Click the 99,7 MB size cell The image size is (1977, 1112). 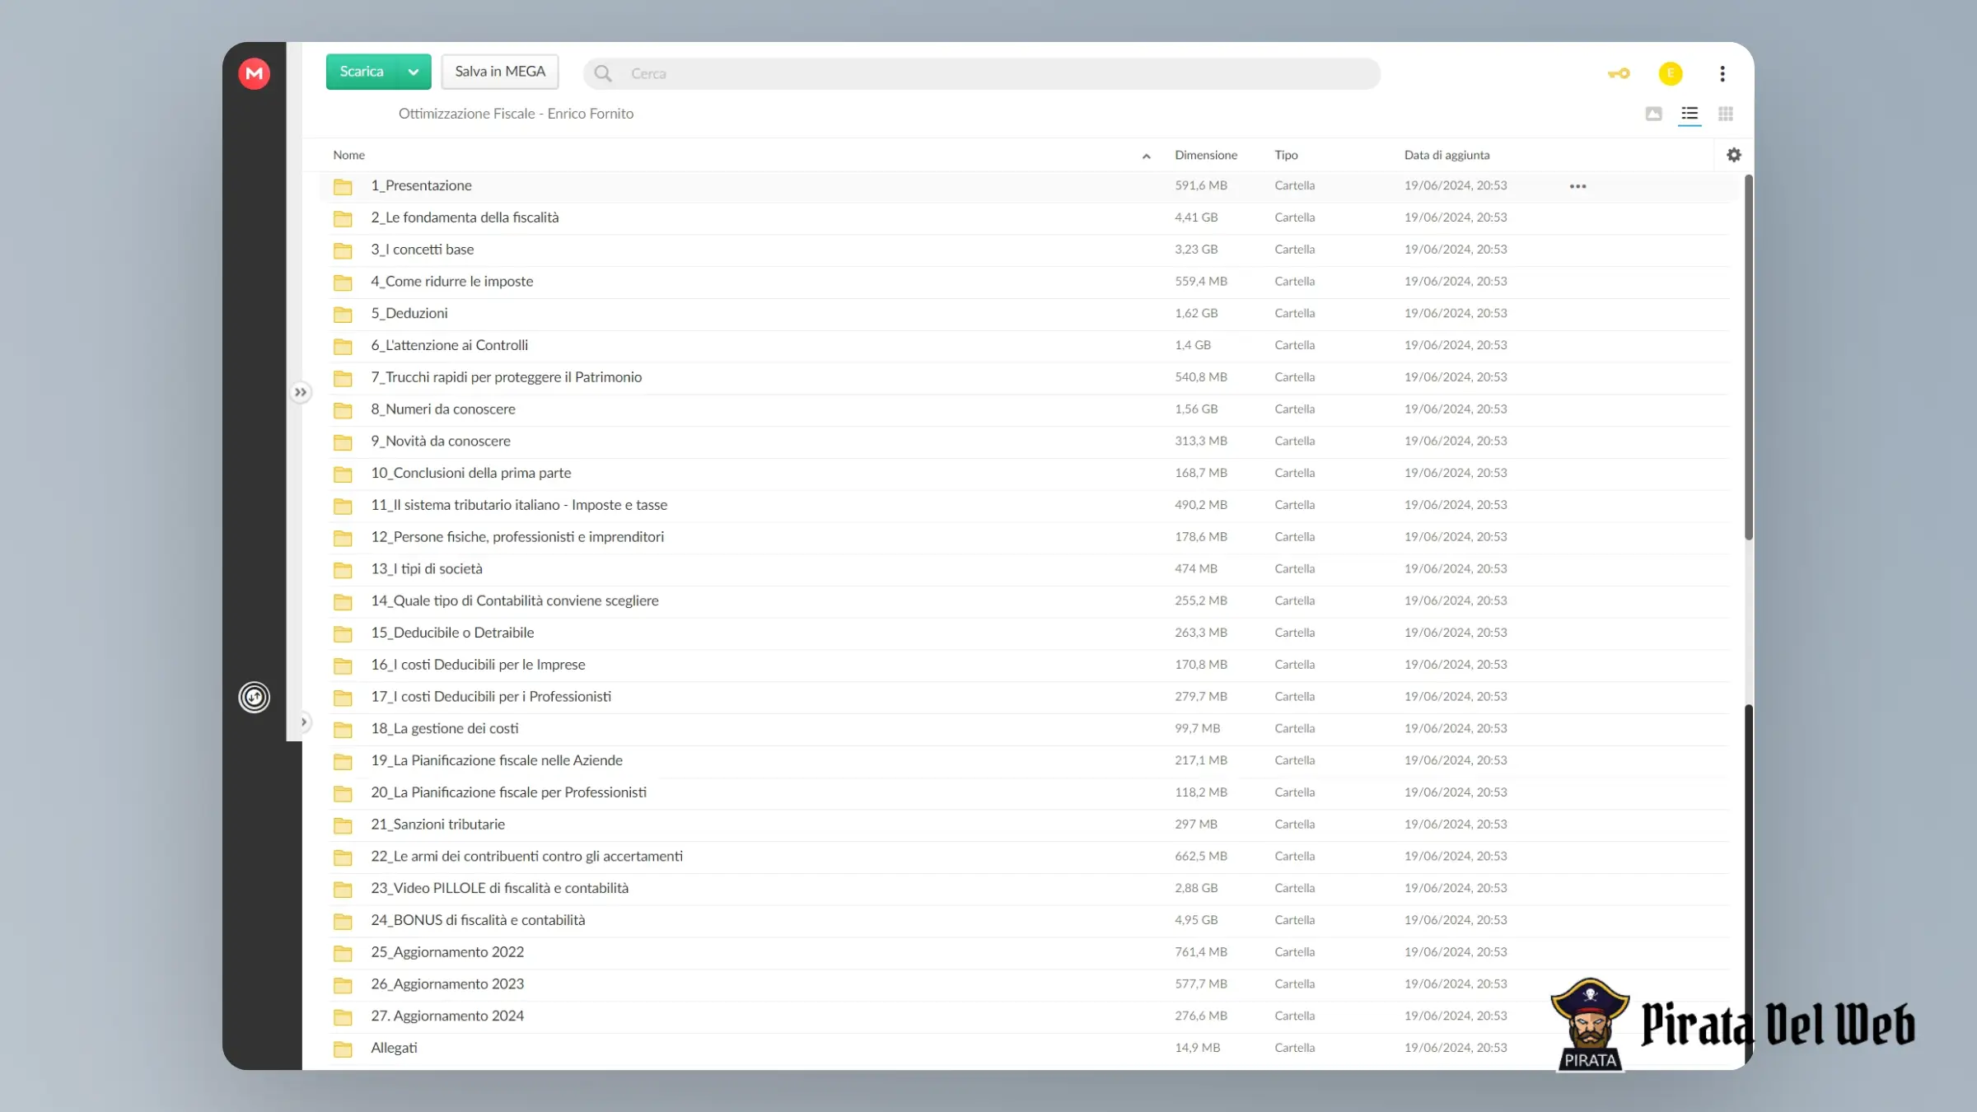1197,728
